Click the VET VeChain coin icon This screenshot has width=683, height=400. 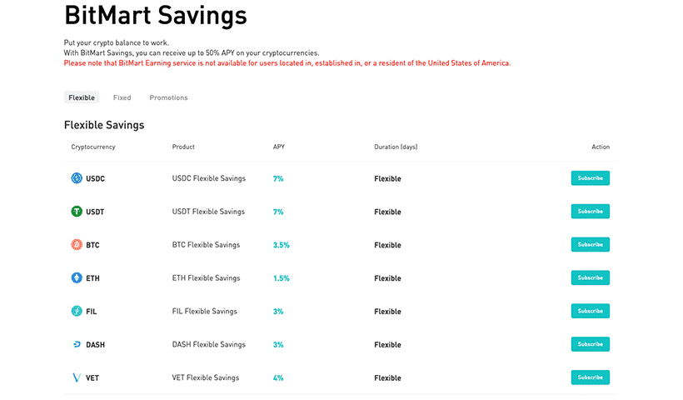[x=77, y=378]
